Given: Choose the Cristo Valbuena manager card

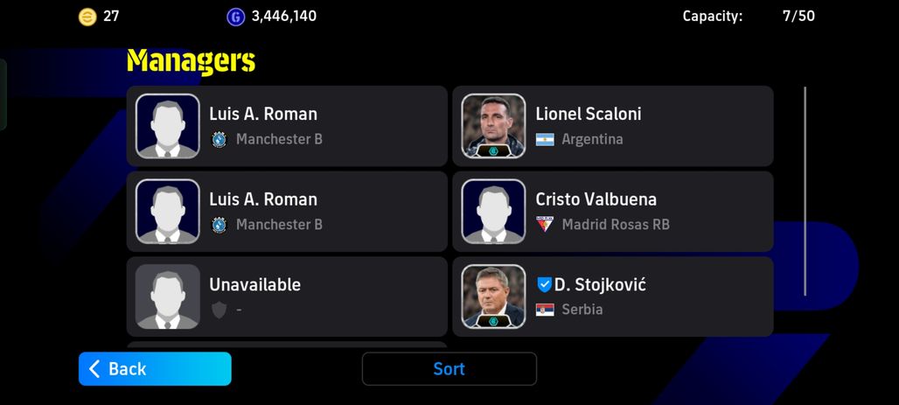Looking at the screenshot, I should click(x=613, y=212).
